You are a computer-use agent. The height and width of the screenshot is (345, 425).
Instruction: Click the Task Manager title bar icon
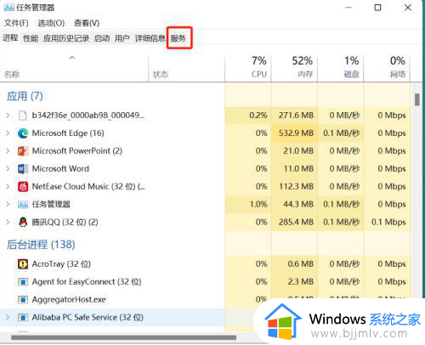pos(8,8)
